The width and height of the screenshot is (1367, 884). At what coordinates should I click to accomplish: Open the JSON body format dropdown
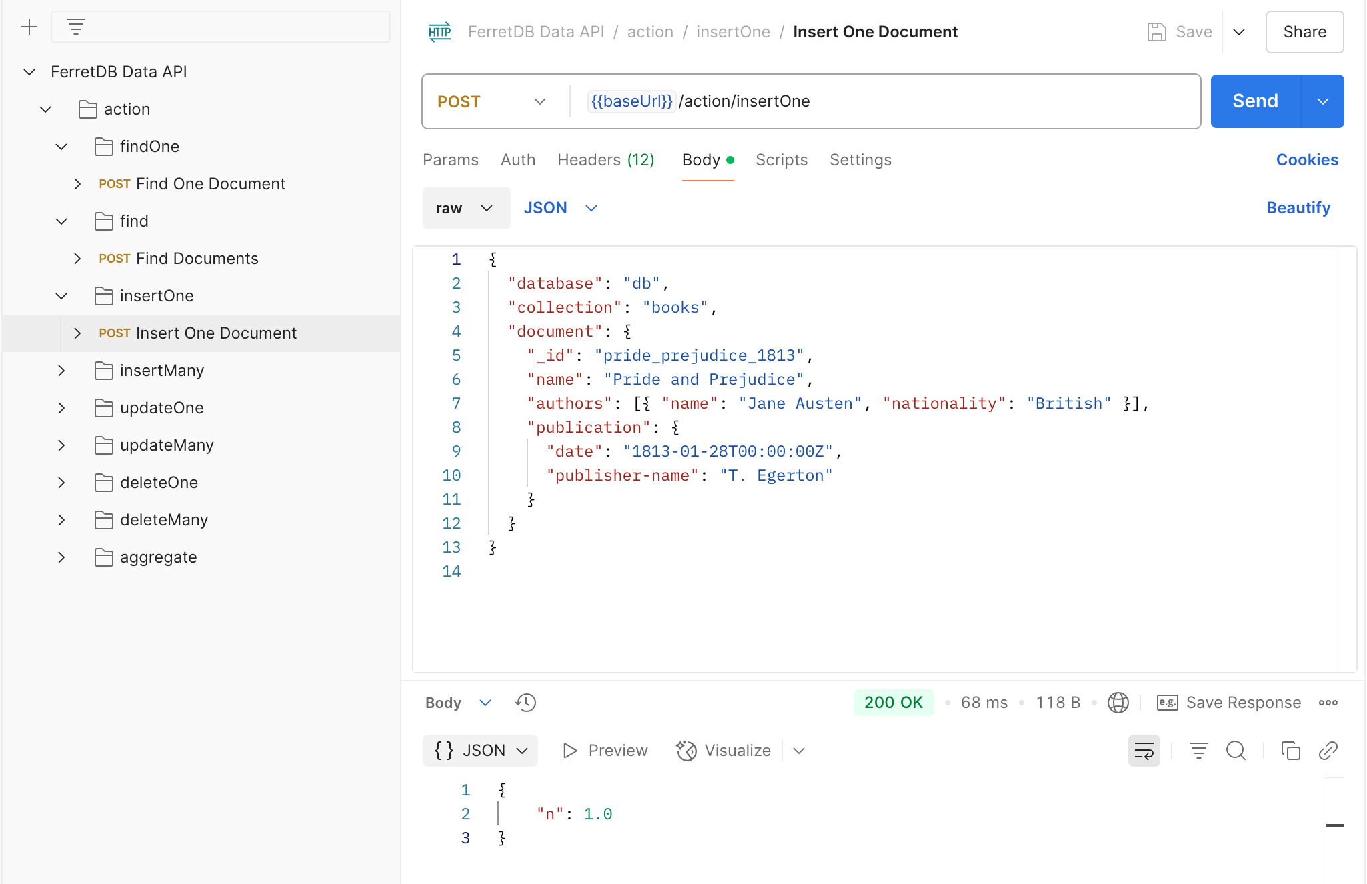[560, 208]
